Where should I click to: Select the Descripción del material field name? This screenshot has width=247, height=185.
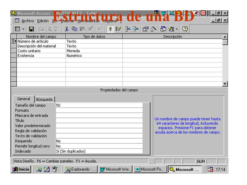[x=37, y=46]
